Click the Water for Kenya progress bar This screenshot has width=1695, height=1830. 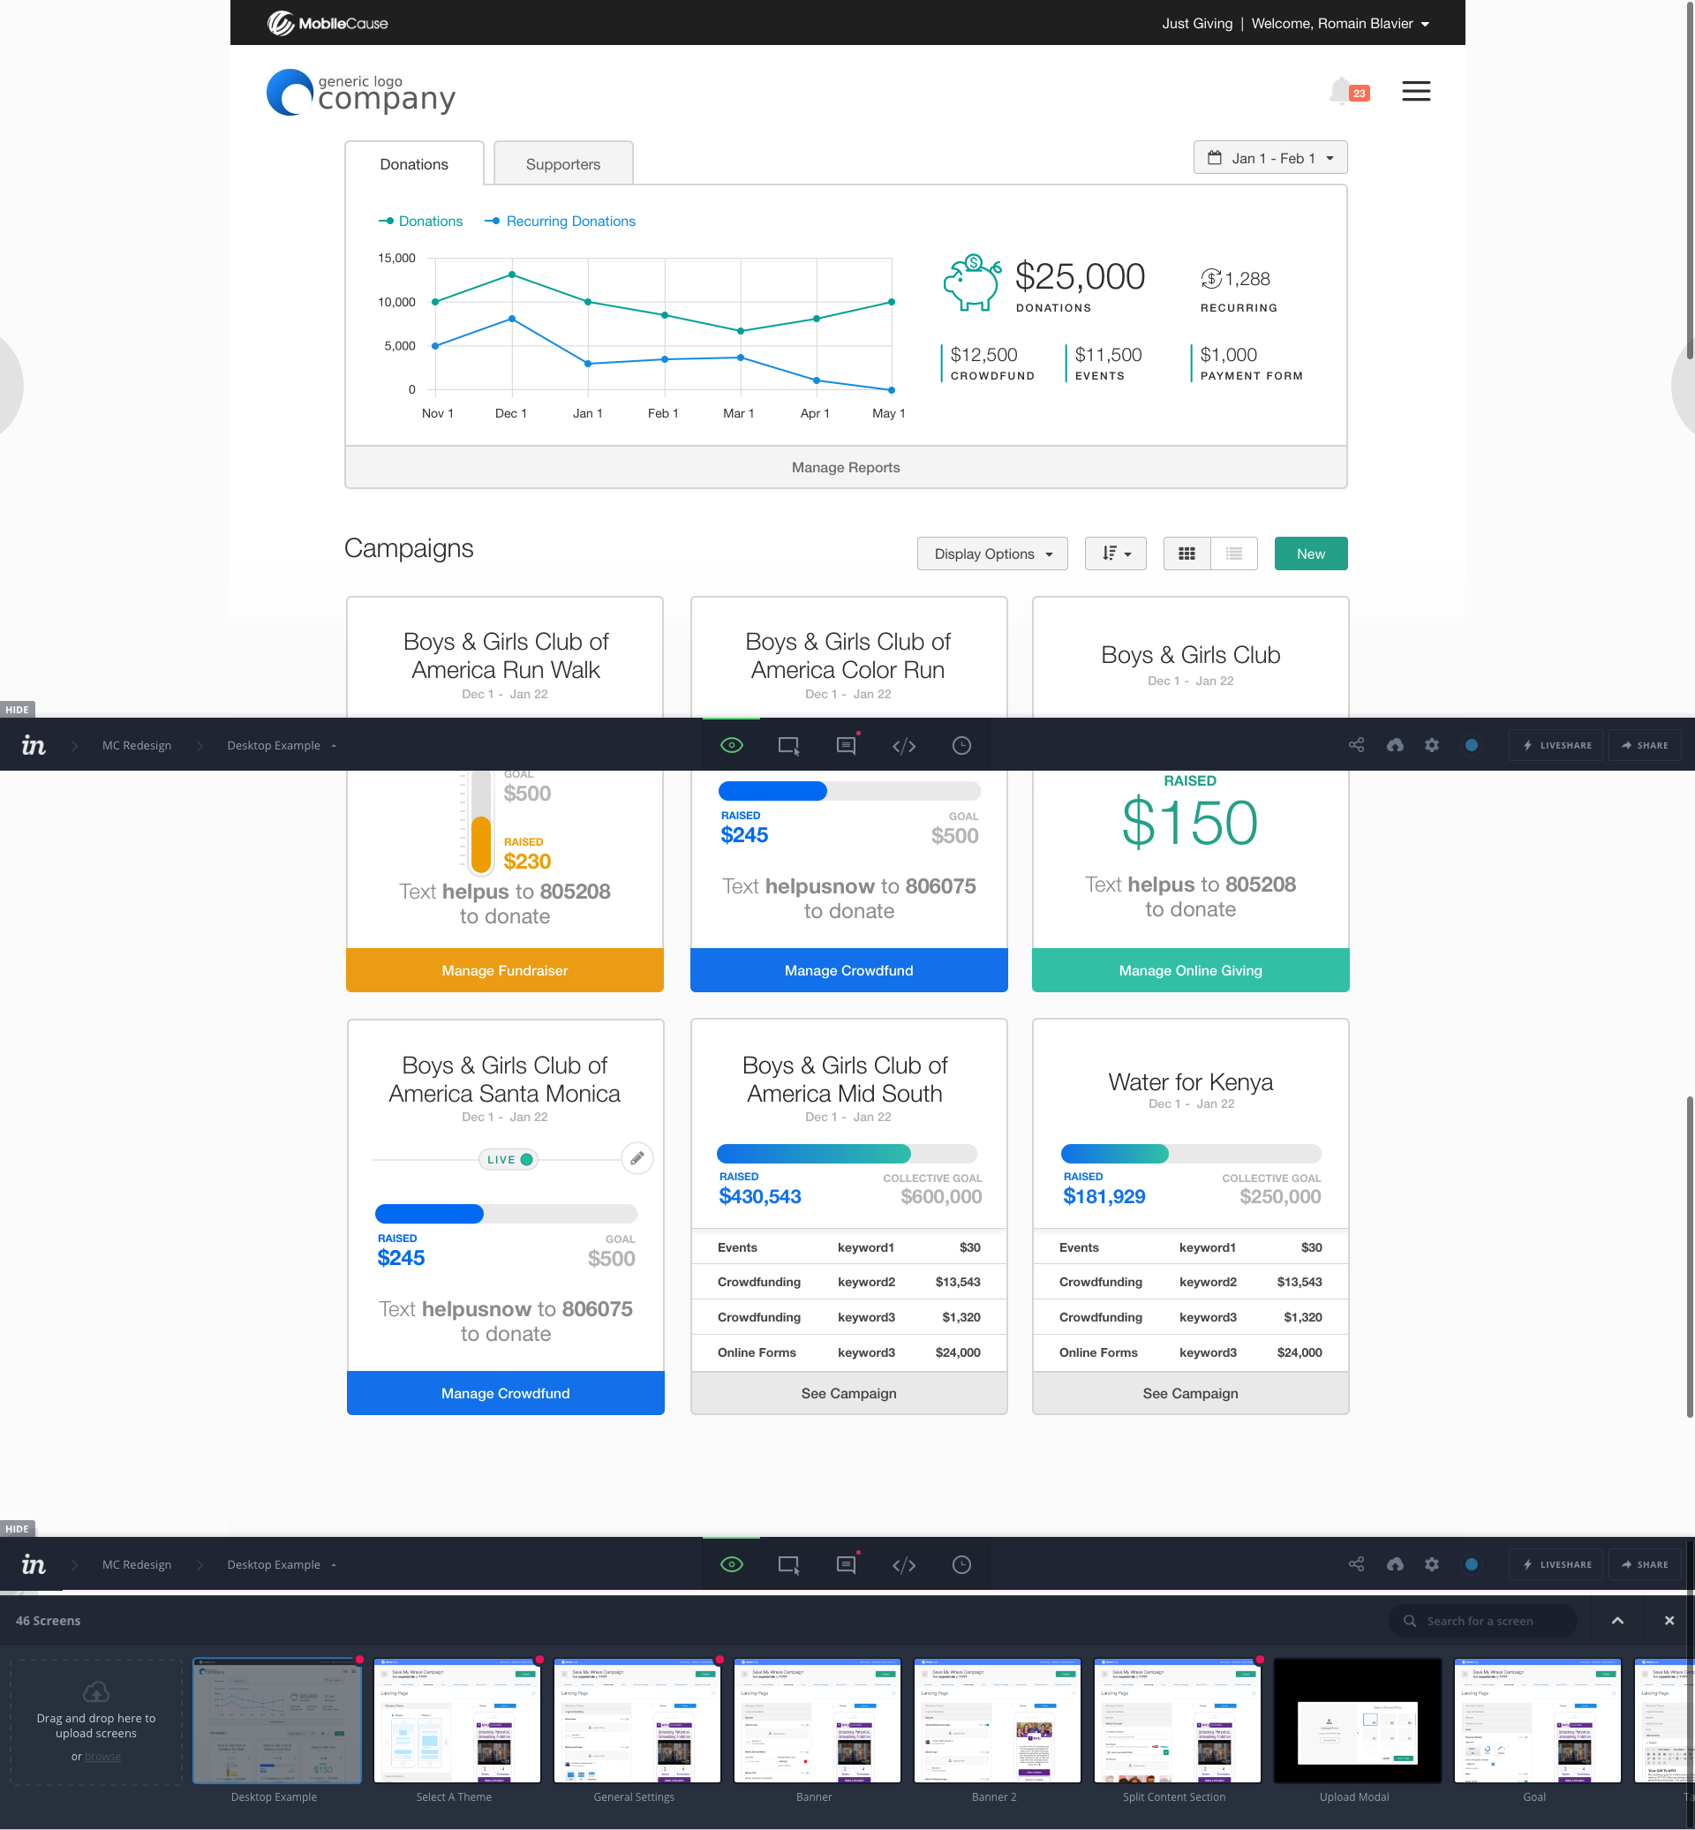click(1191, 1153)
